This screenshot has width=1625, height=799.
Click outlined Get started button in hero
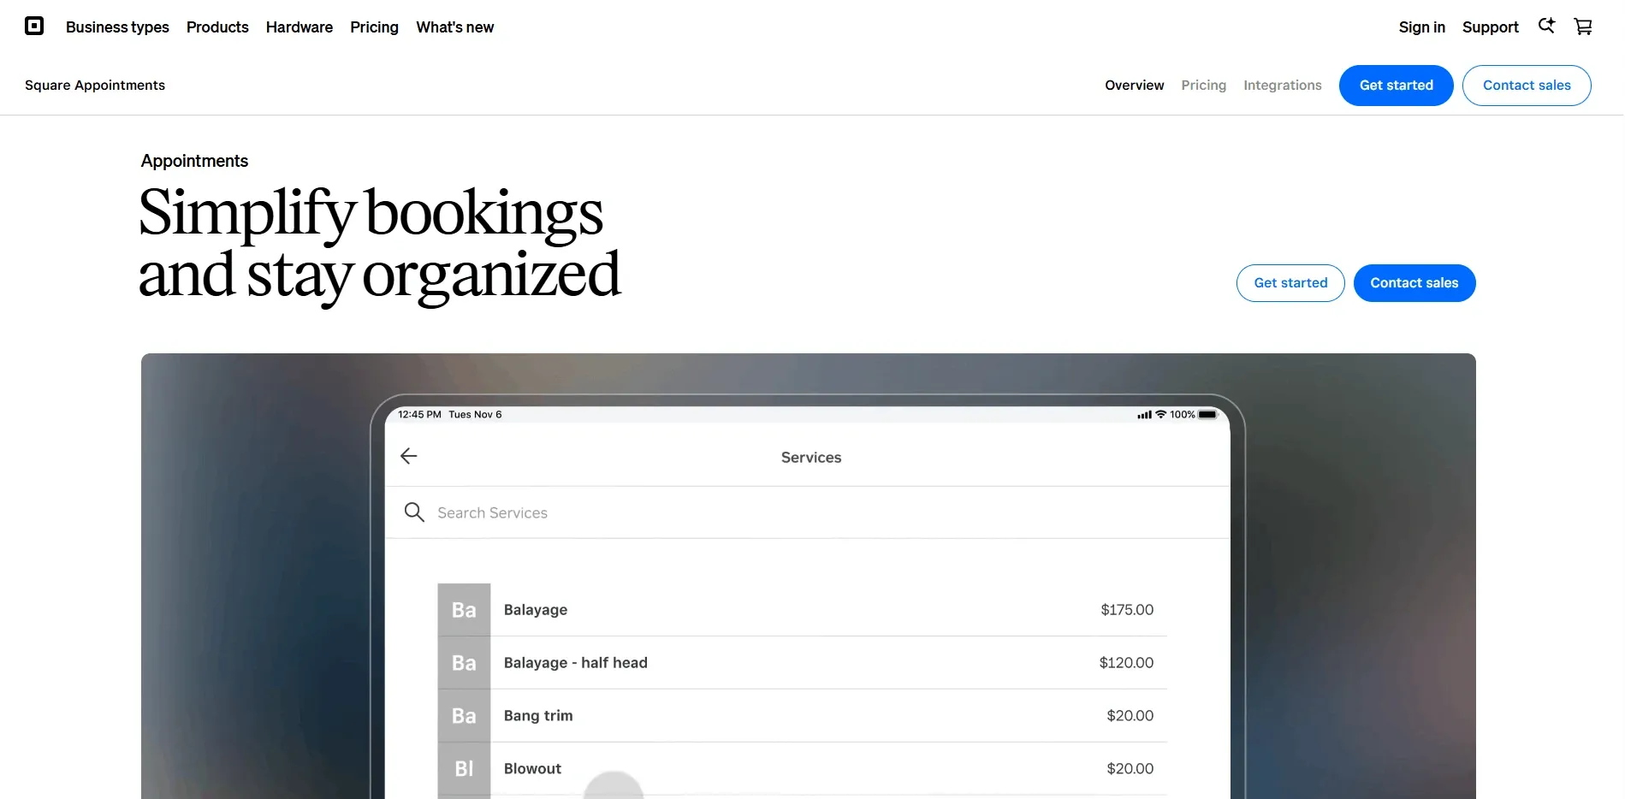pos(1290,283)
